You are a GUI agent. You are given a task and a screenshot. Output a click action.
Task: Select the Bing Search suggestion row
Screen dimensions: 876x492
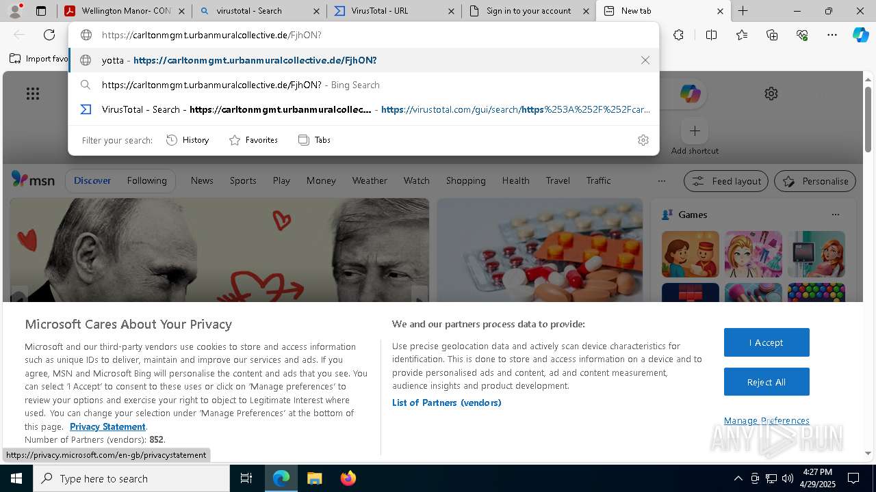point(363,85)
